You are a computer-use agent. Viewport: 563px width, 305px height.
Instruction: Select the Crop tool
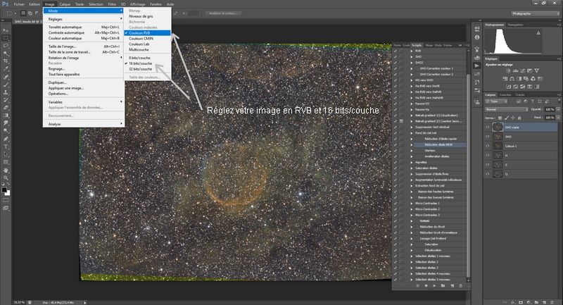click(6, 61)
